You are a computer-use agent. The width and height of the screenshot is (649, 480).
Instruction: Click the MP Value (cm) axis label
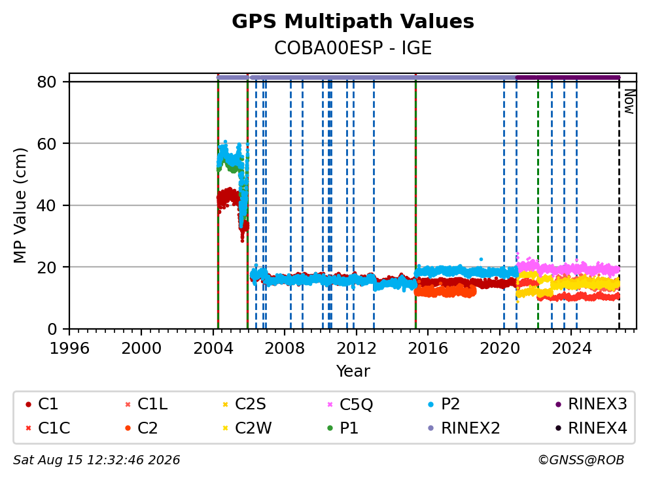(x=20, y=205)
